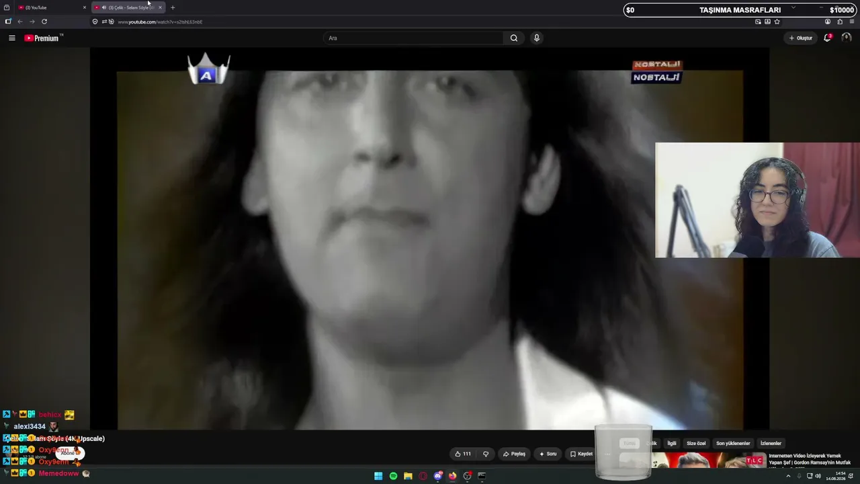Go forward in browser history

[x=32, y=22]
